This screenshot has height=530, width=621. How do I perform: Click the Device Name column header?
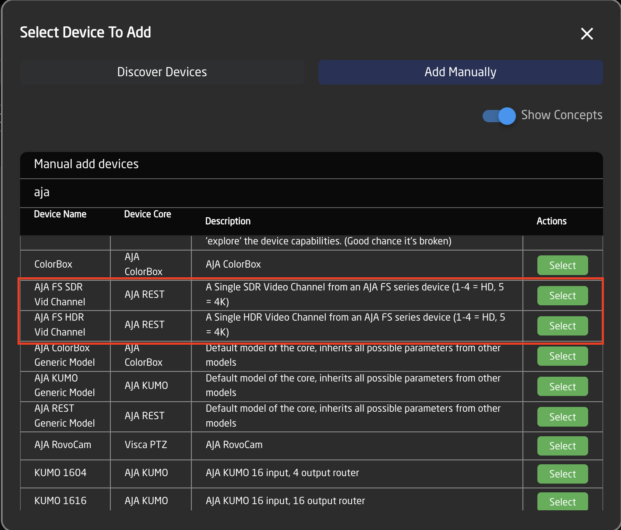tap(60, 214)
